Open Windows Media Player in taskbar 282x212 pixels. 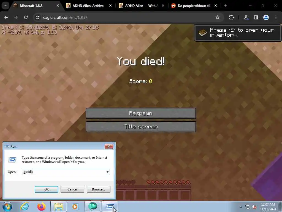(75, 206)
